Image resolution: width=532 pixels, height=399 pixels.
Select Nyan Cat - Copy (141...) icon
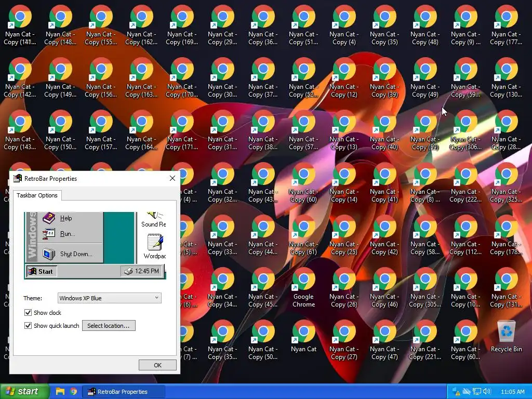20,25
